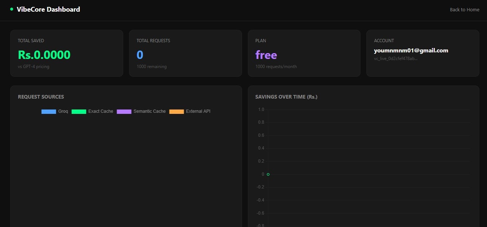
Task: Toggle the External API orange swatch
Action: 176,111
